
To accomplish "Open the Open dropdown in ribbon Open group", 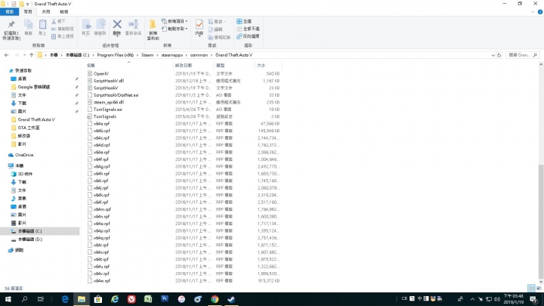I will coord(217,21).
